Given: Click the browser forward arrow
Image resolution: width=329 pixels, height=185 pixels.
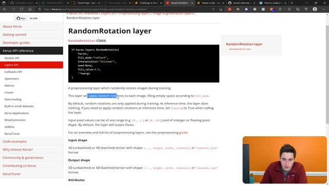Looking at the screenshot, I should click(13, 9).
